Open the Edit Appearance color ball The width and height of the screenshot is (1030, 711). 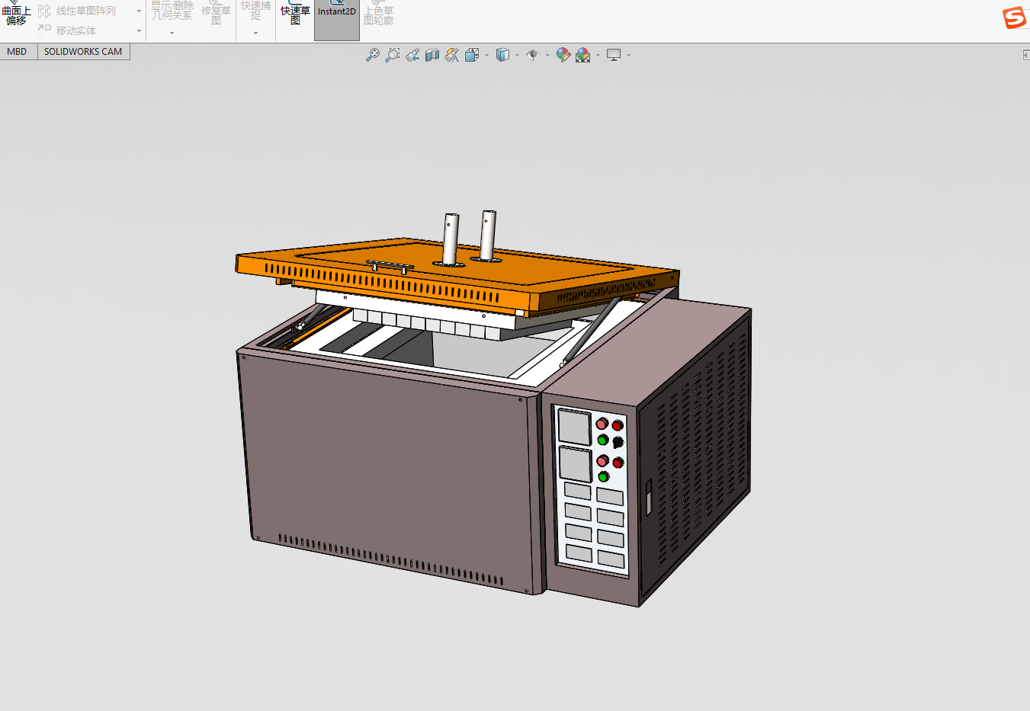tap(563, 55)
